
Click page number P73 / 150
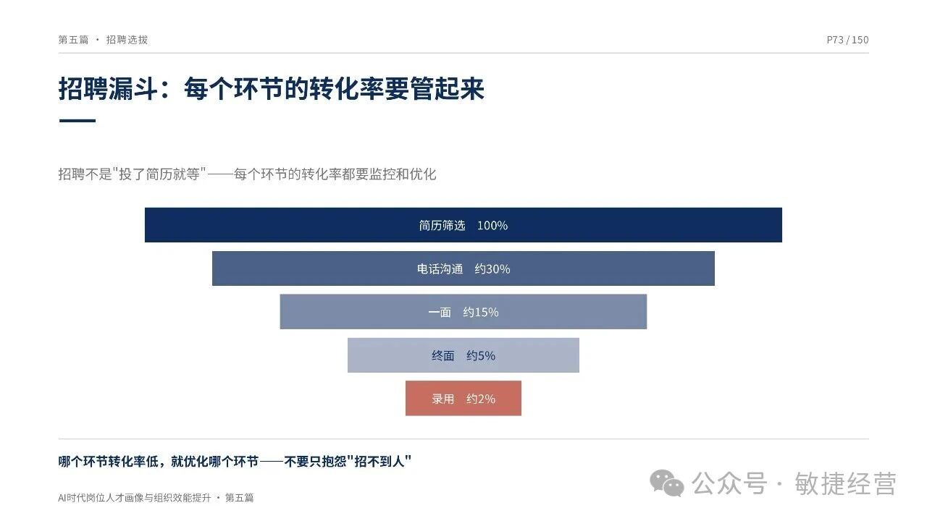click(x=847, y=40)
